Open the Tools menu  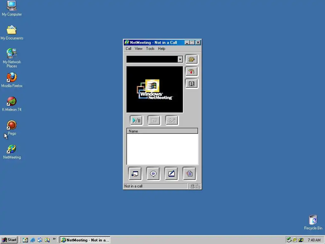pos(150,49)
